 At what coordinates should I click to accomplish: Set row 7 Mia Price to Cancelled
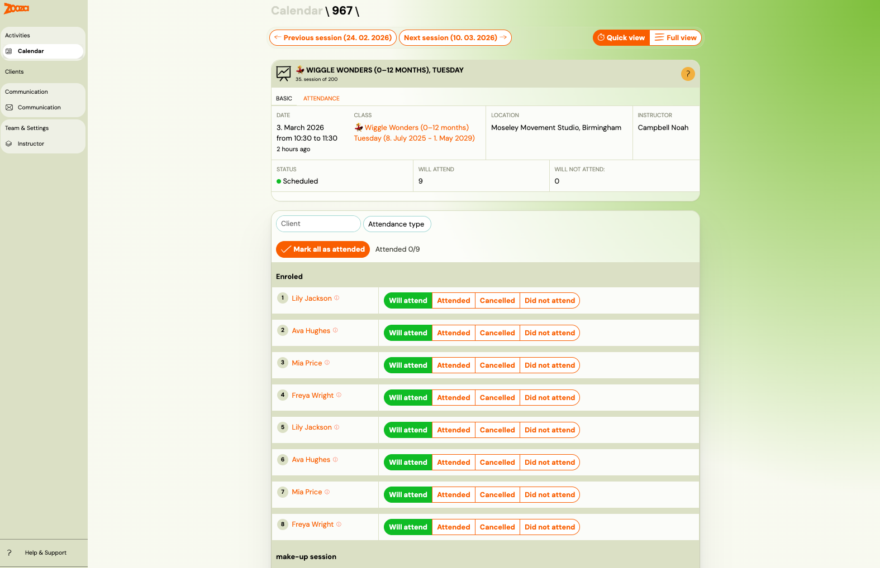[x=497, y=495]
